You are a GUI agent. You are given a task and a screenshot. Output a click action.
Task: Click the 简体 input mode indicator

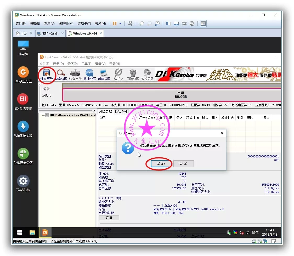[x=255, y=232]
